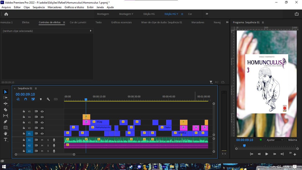The width and height of the screenshot is (302, 170).
Task: Open Edição HG Y workspace menu icon
Action: coord(182,14)
